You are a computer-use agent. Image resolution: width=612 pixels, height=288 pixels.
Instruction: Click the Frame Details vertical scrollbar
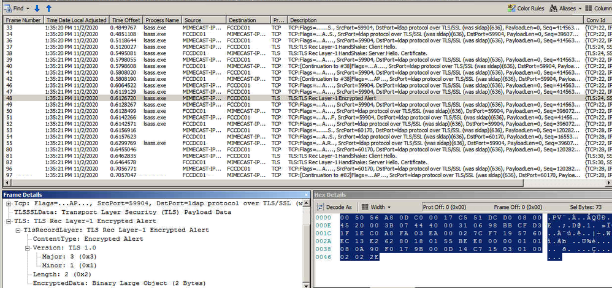pyautogui.click(x=307, y=243)
